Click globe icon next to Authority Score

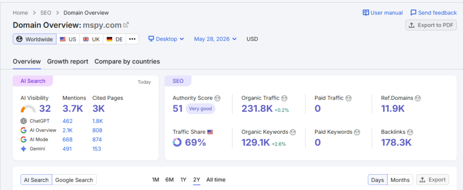[217, 98]
